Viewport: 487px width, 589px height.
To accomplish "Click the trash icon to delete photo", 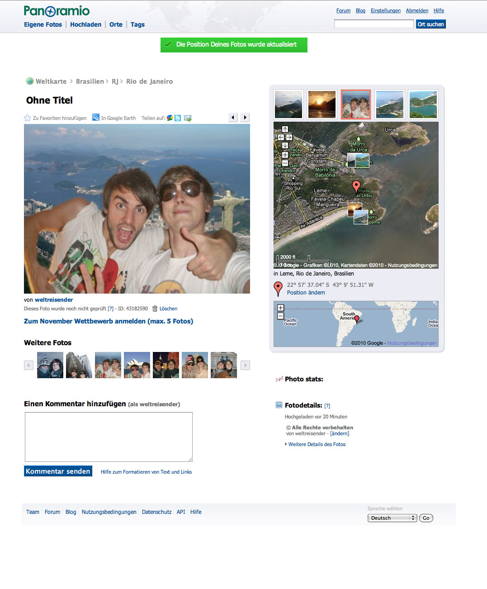I will [155, 309].
